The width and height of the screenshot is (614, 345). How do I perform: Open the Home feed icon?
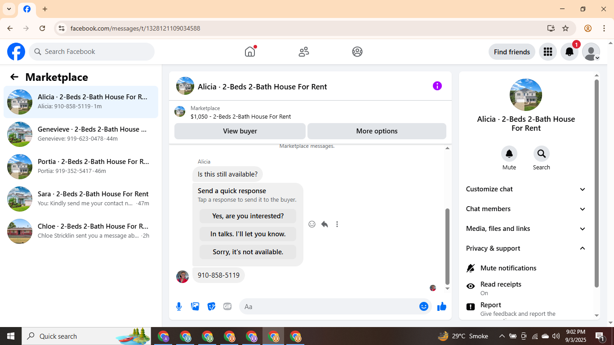250,52
